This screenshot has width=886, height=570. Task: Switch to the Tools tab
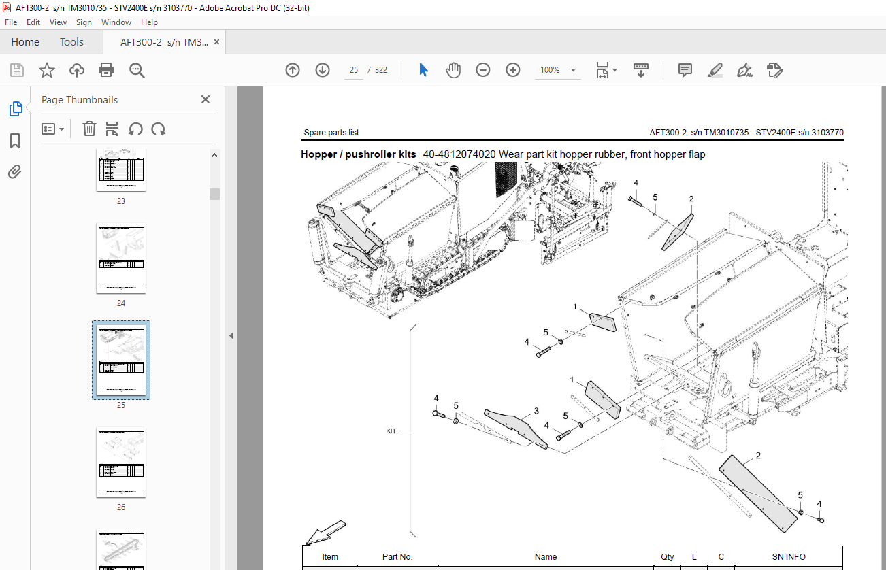(71, 42)
